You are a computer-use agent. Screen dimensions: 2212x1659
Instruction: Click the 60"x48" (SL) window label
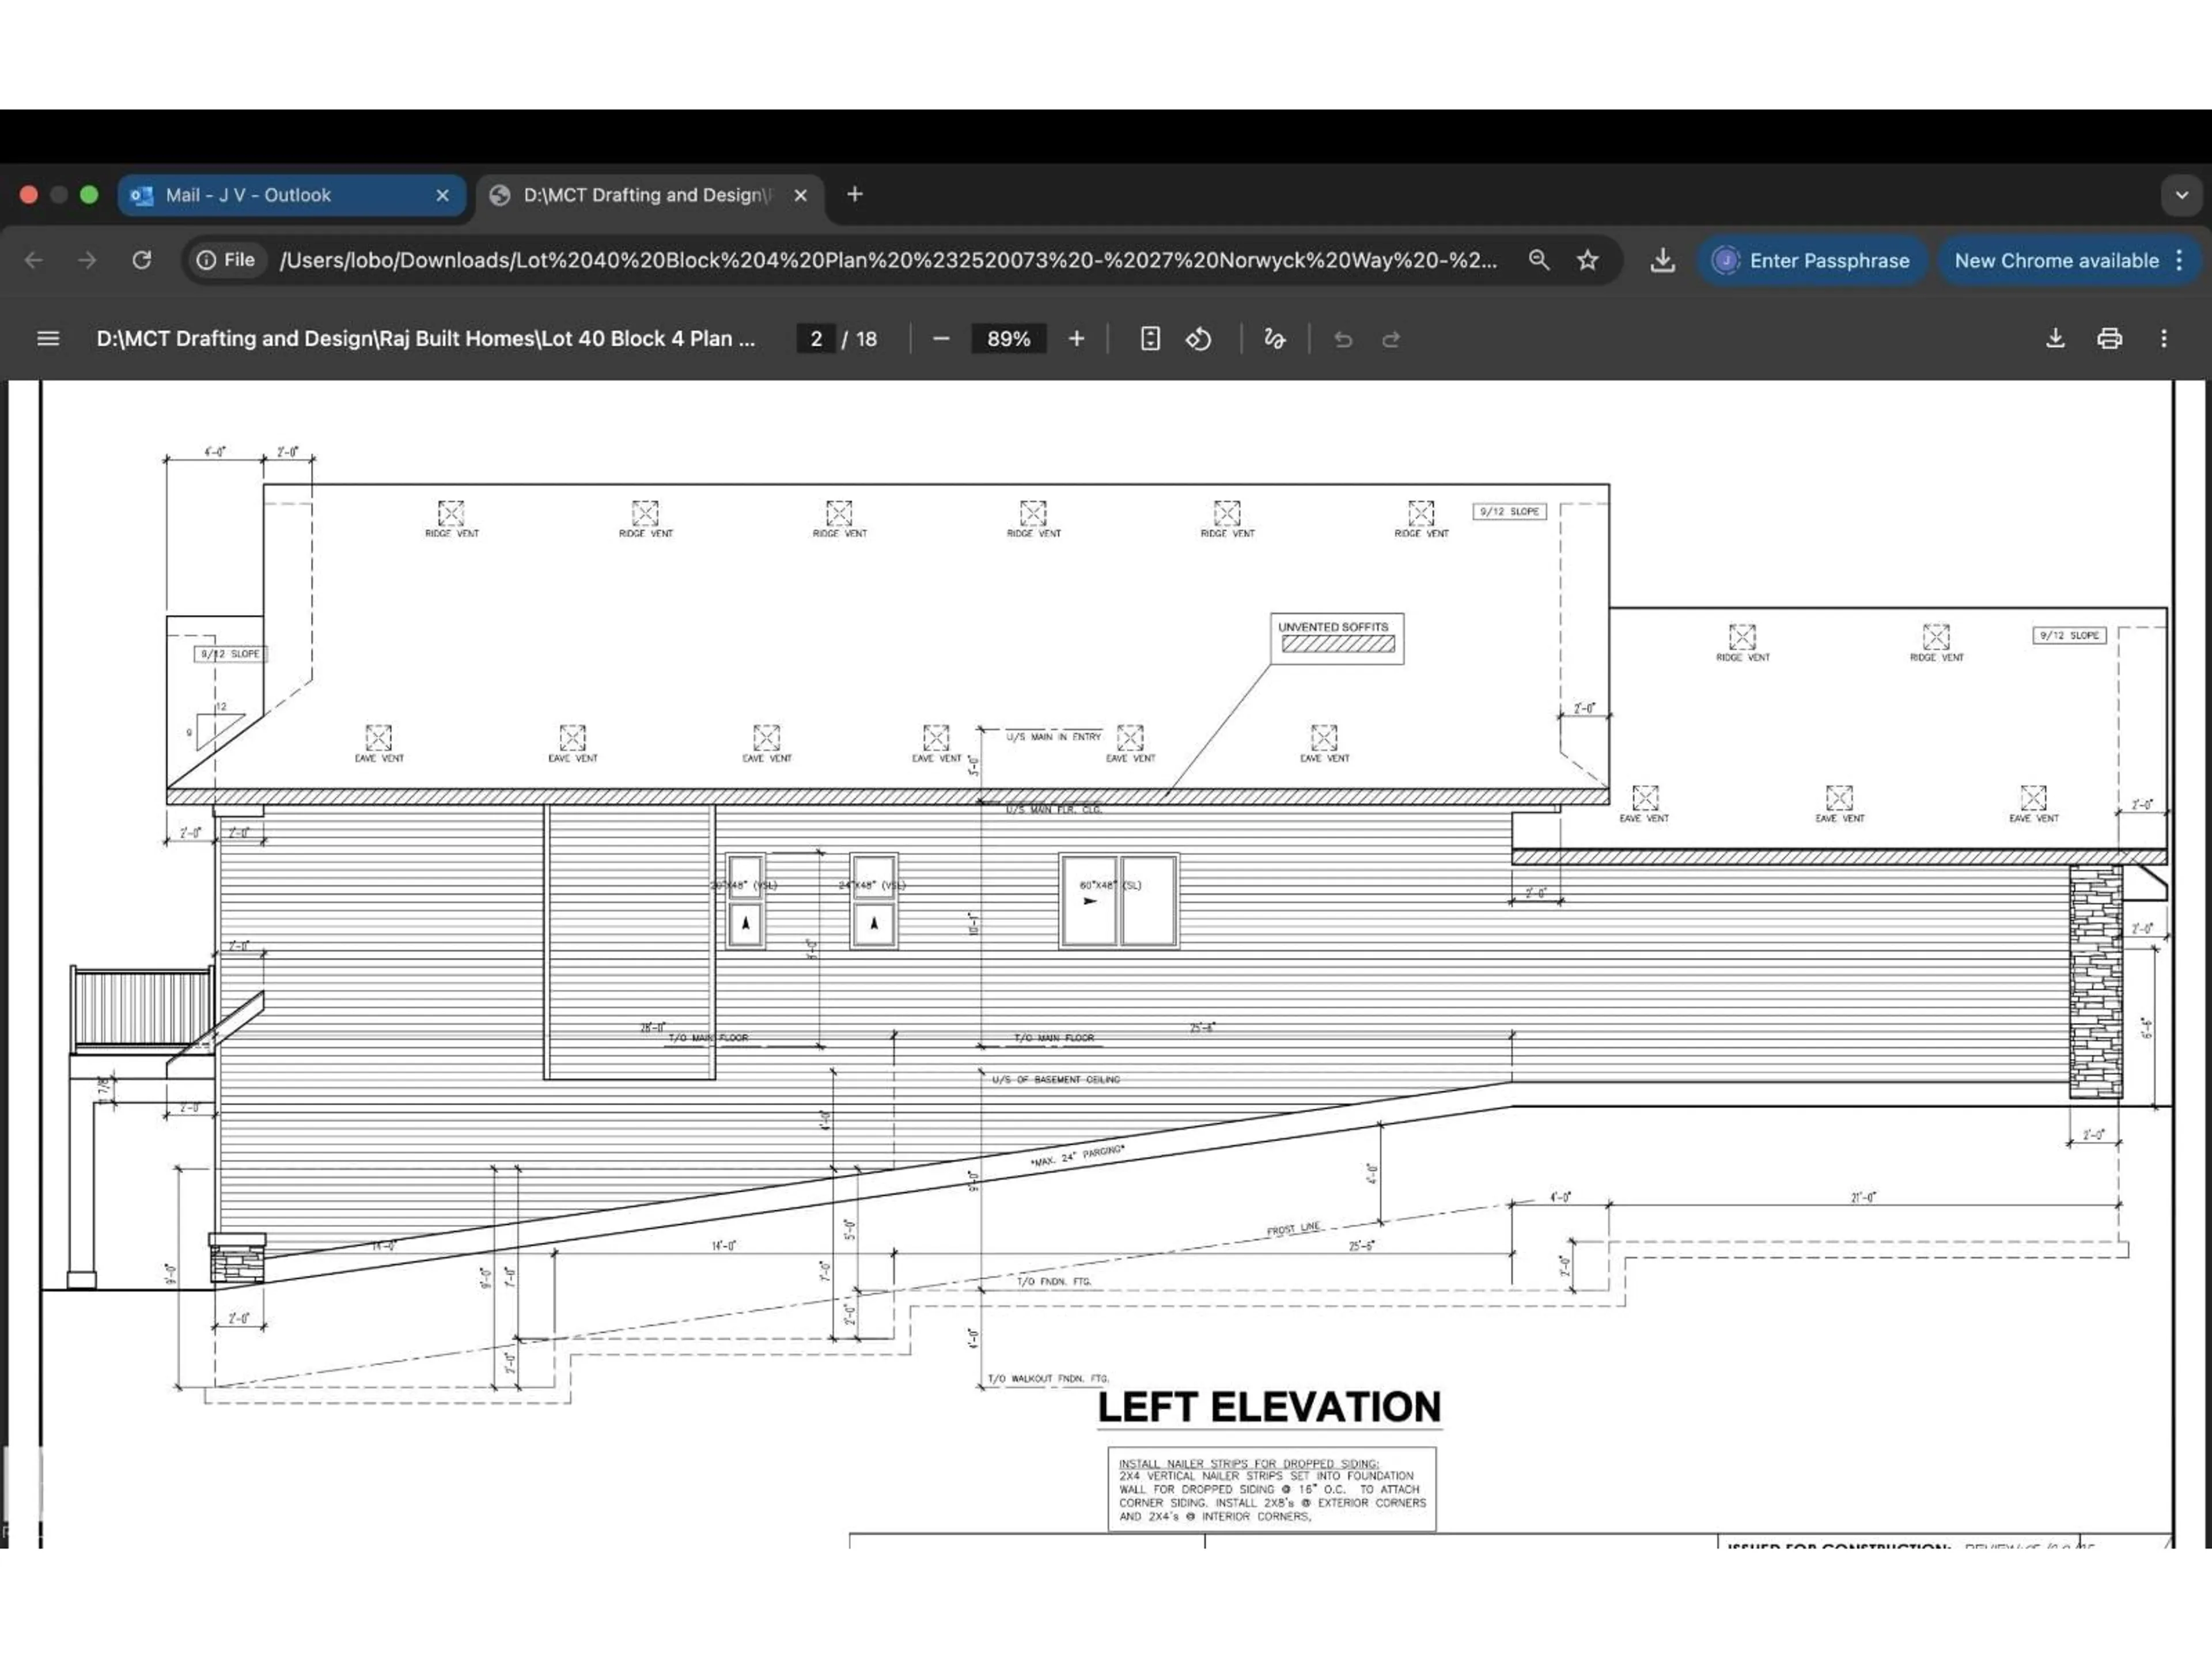point(1110,885)
